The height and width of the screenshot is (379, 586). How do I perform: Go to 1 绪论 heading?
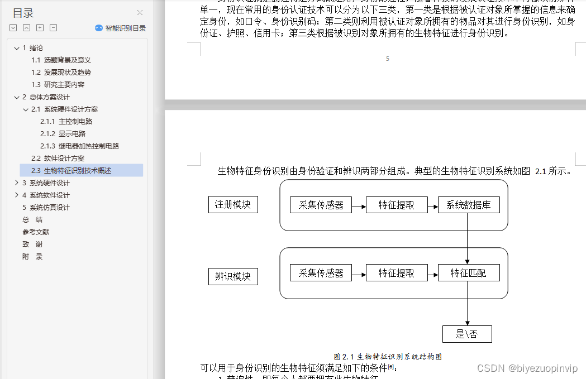32,48
